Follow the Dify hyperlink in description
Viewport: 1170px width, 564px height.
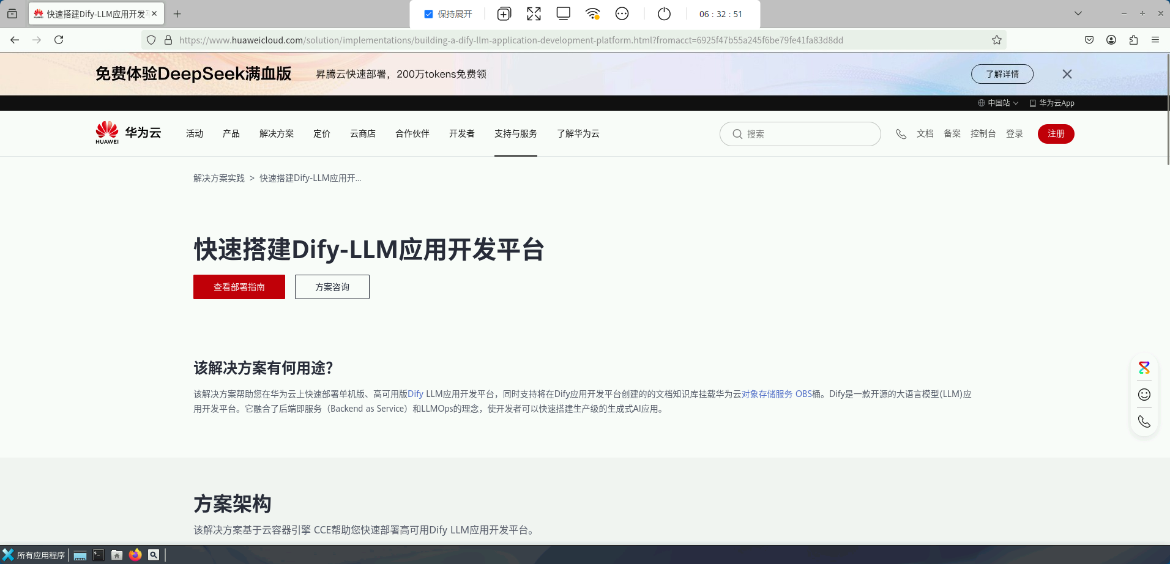415,394
